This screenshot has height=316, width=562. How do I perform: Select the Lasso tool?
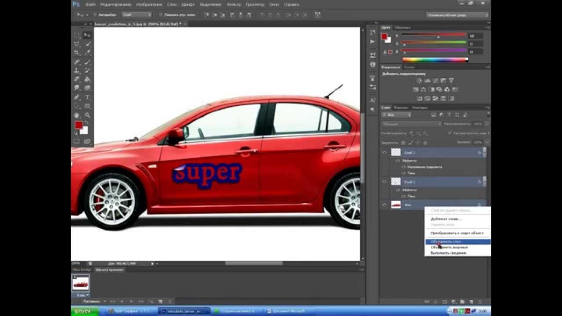77,44
